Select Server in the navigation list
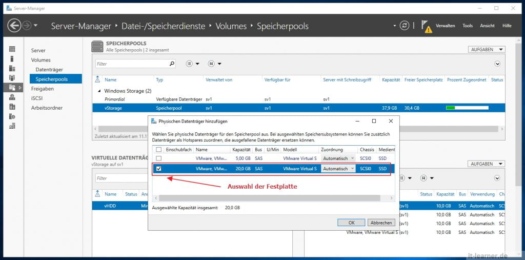Viewport: 525px width, 260px height. tap(38, 51)
